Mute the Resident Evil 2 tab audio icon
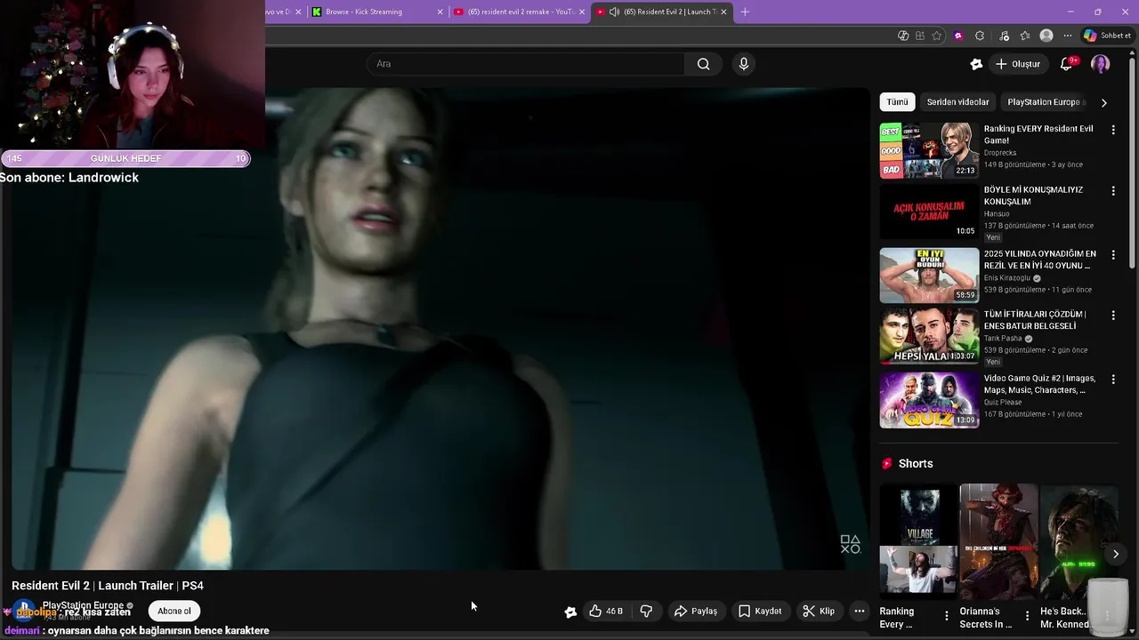This screenshot has width=1139, height=640. 614,12
